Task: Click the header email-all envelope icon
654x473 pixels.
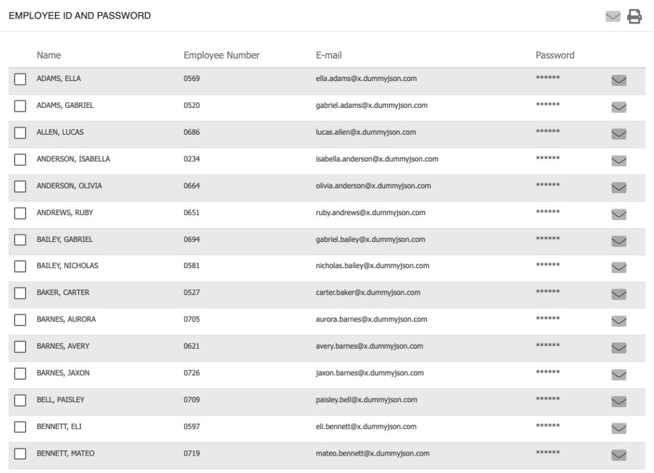Action: (612, 17)
